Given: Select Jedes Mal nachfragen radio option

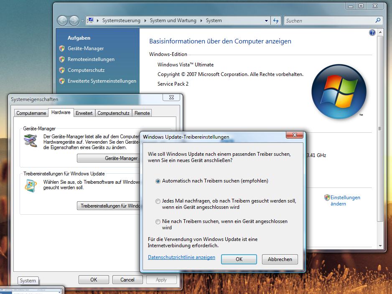Looking at the screenshot, I should pyautogui.click(x=158, y=201).
